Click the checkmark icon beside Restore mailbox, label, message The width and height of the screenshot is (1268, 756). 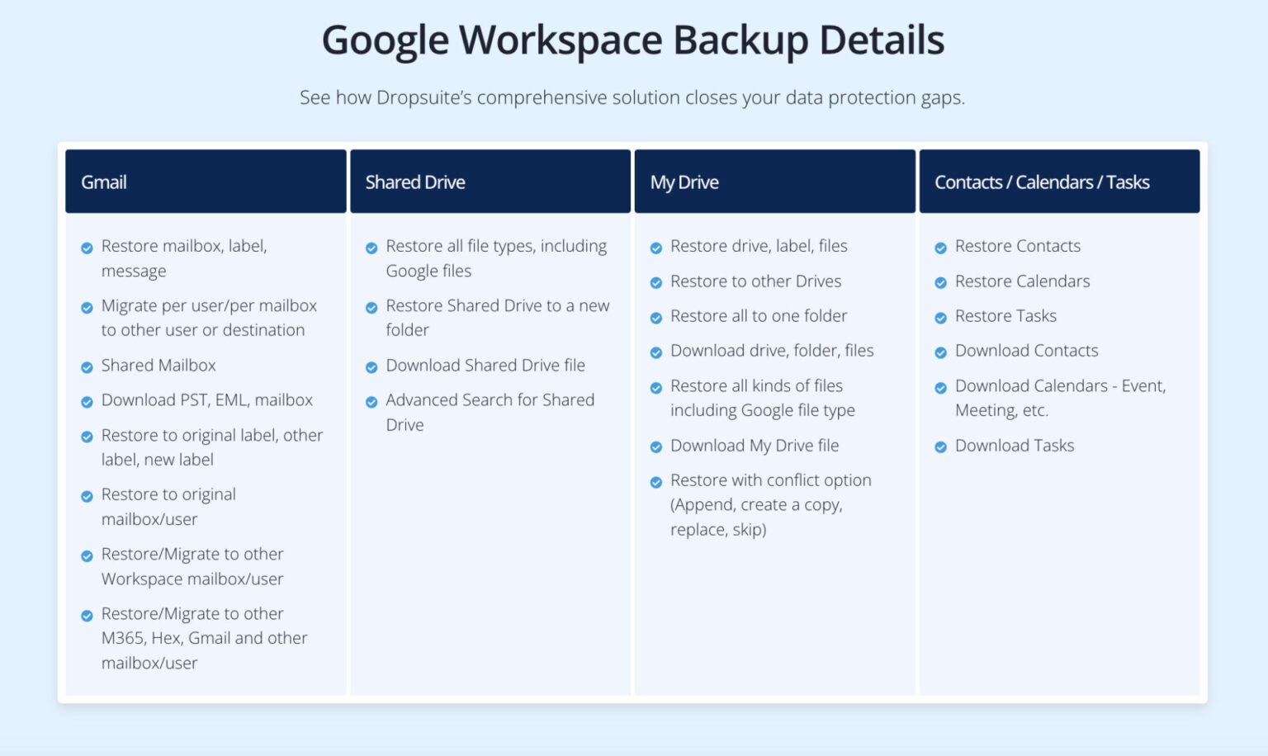[87, 248]
